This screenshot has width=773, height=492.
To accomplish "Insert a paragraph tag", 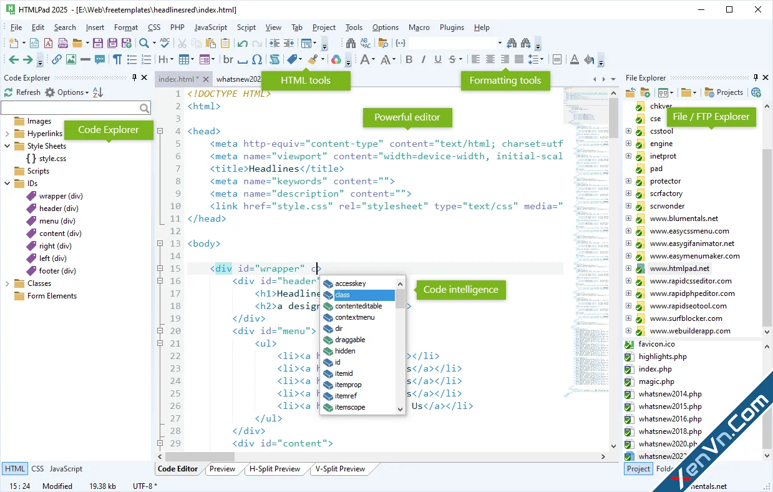I will coord(117,59).
